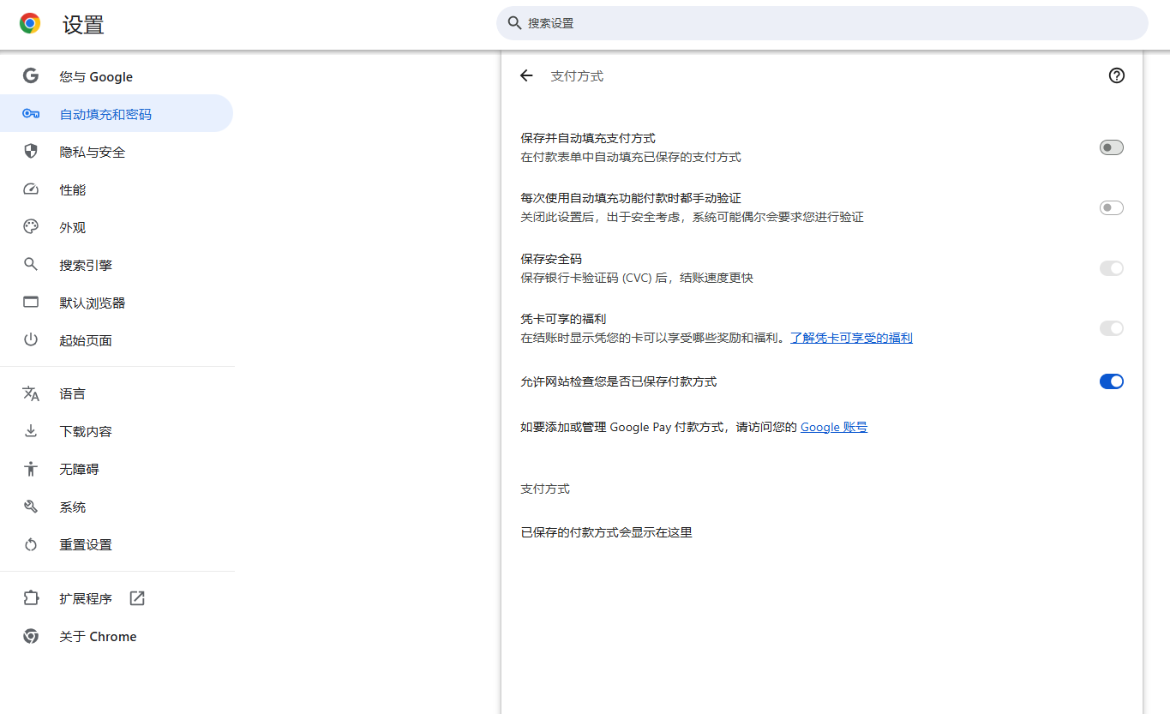Focus the 搜索设置 search field
Screen dimensions: 1170x714
point(822,23)
